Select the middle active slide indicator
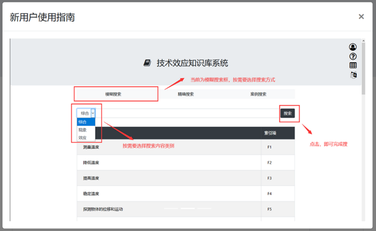Screen dimensions: 376x231 pyautogui.click(x=188, y=208)
